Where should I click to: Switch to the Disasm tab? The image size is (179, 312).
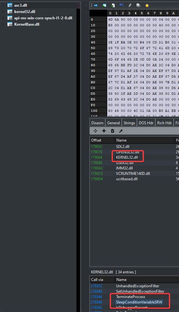97,123
